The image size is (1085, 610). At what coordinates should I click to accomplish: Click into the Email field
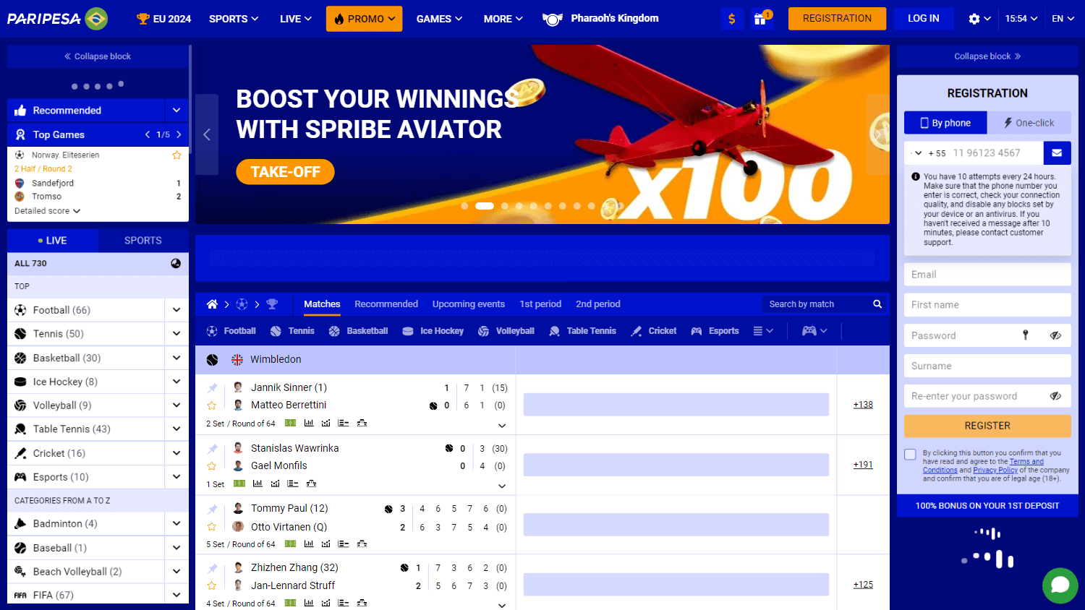tap(987, 275)
